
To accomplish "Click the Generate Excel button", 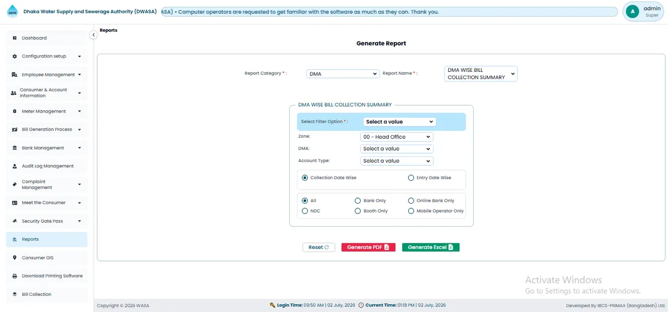I will [431, 247].
